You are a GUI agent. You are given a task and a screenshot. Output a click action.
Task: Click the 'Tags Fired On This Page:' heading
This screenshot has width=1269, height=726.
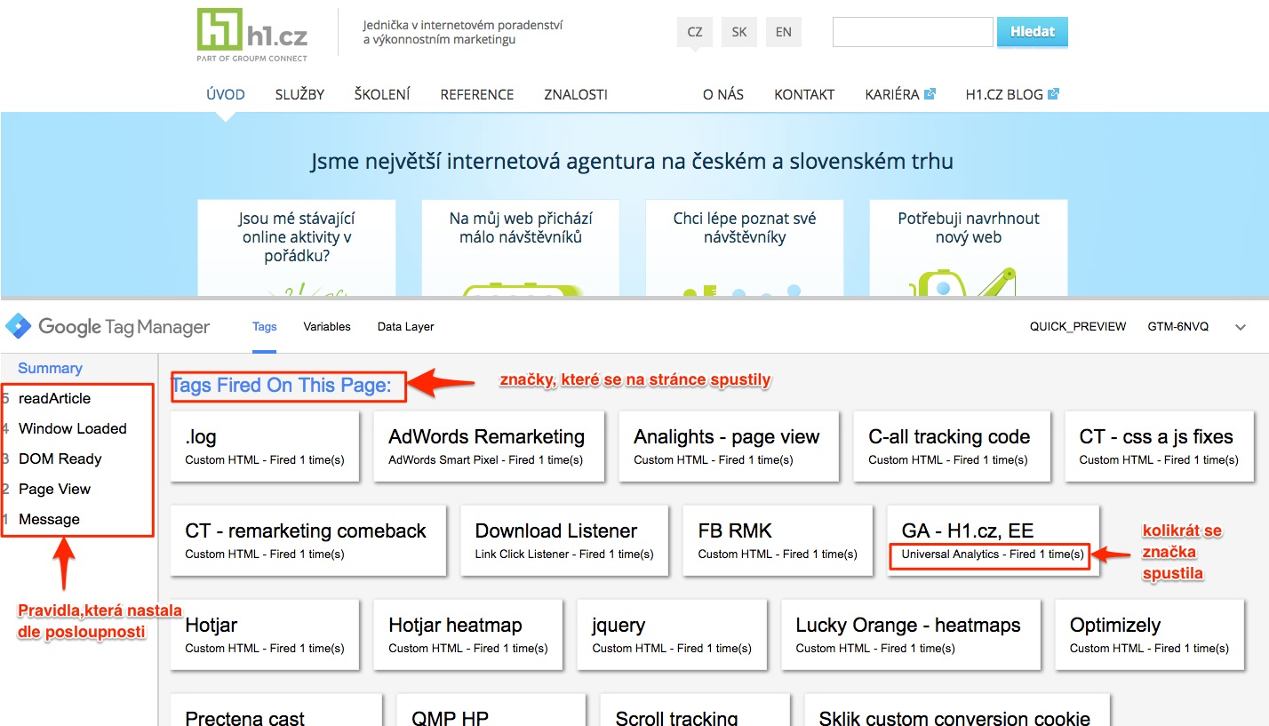point(281,386)
